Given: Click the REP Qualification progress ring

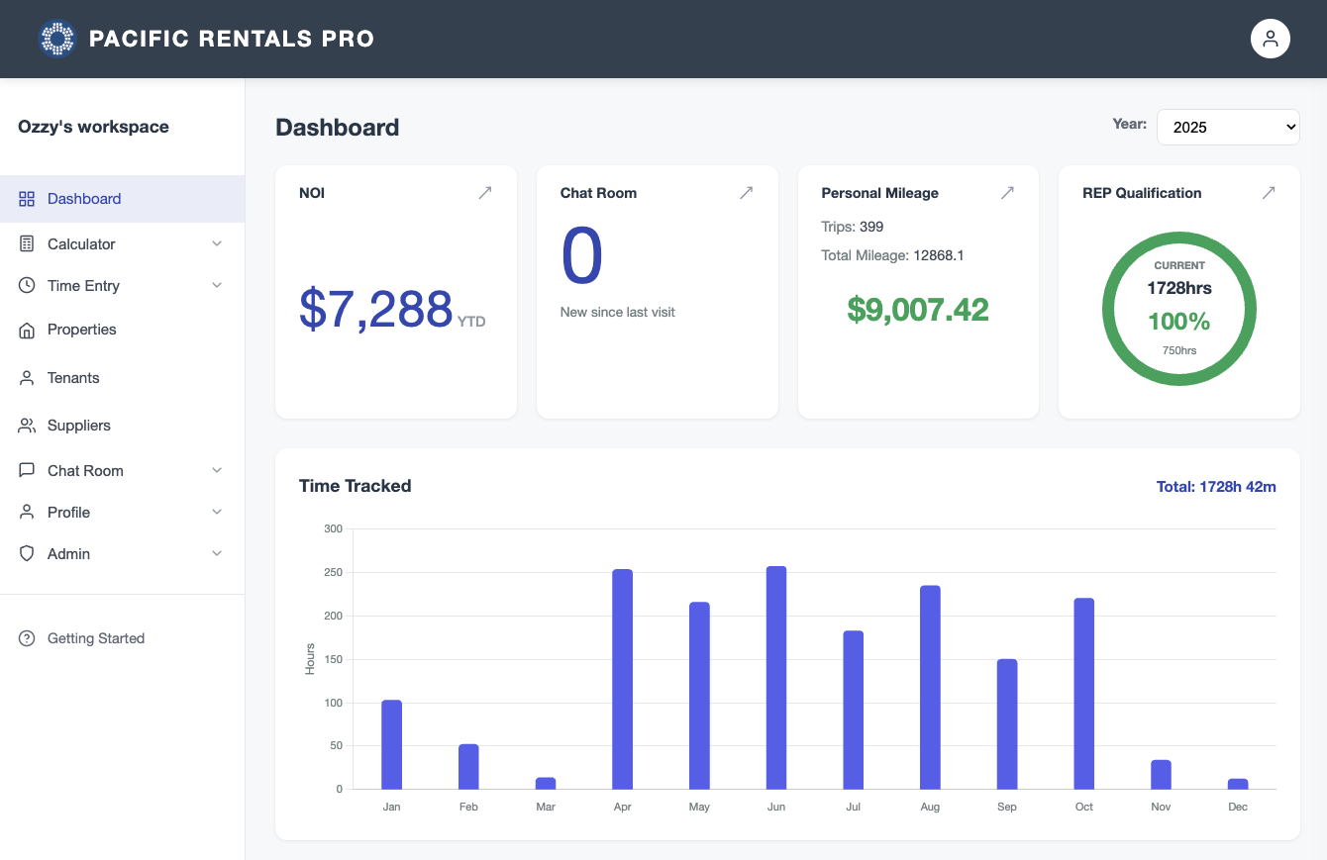Looking at the screenshot, I should [x=1178, y=309].
